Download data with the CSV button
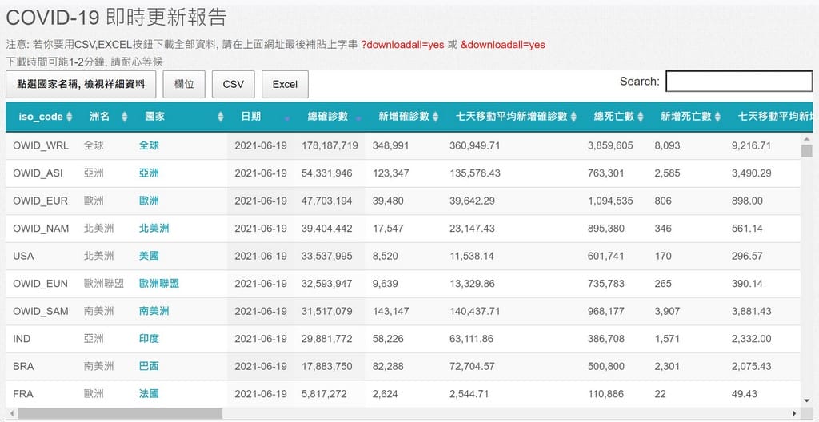The width and height of the screenshot is (819, 422). point(233,84)
